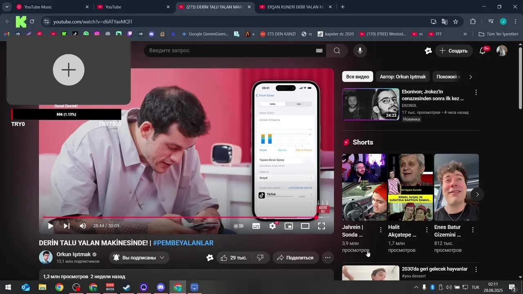Open options for Enes Batur short

click(473, 230)
